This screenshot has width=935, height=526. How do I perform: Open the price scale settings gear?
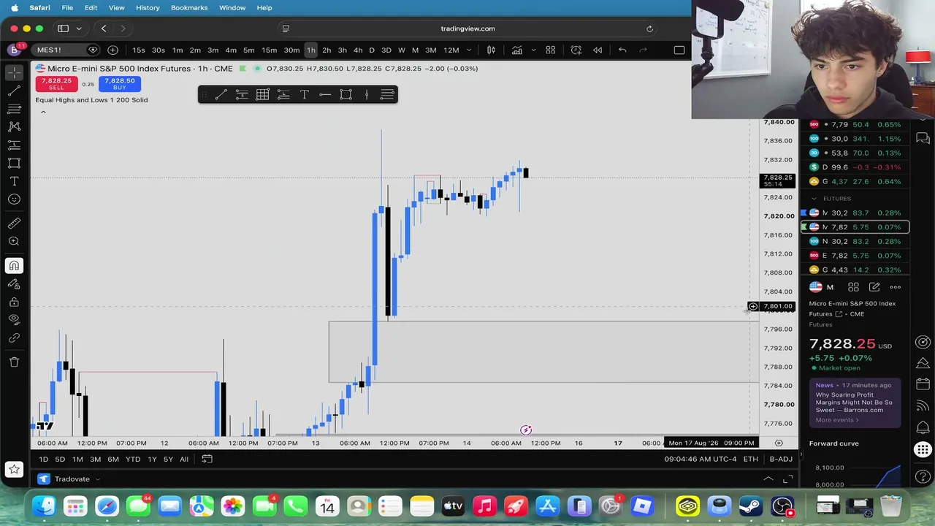(779, 443)
